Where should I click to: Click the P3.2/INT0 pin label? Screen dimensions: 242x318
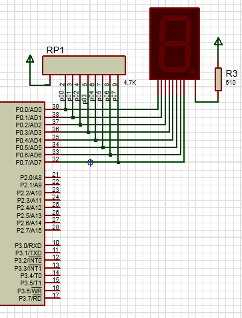coord(28,261)
